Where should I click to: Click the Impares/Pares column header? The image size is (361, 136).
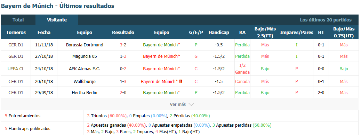(297, 32)
